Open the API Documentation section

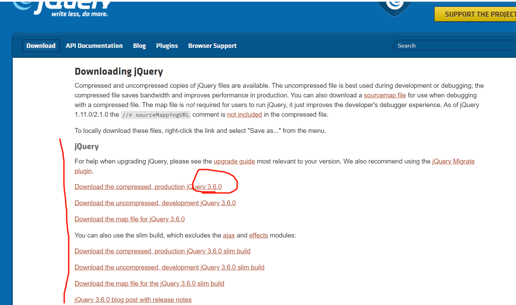(x=94, y=45)
